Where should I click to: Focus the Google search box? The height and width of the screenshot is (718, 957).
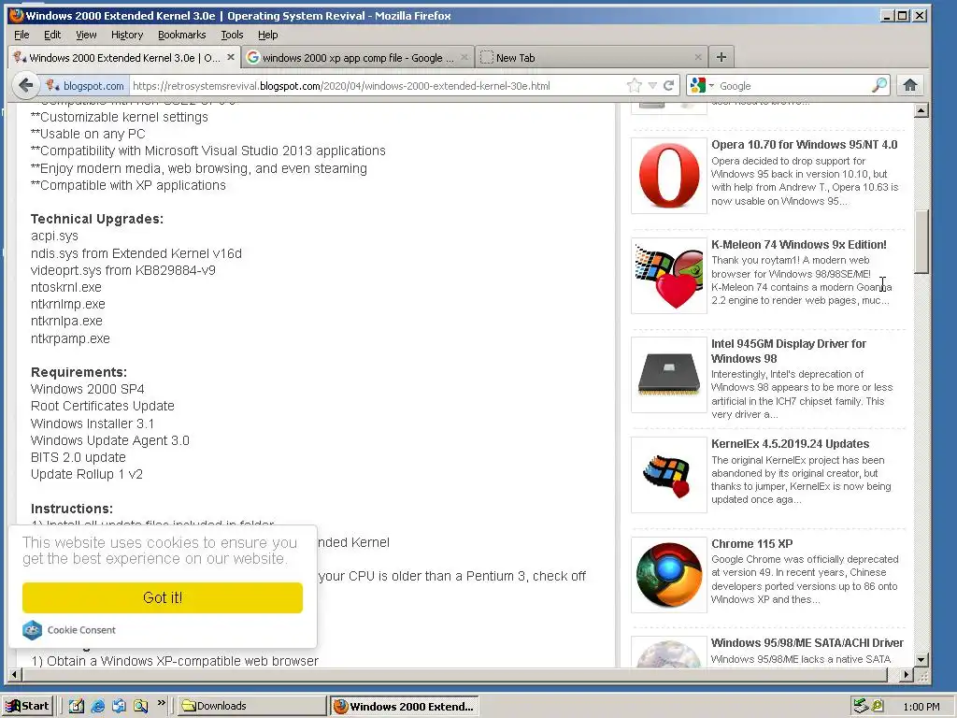pyautogui.click(x=793, y=85)
